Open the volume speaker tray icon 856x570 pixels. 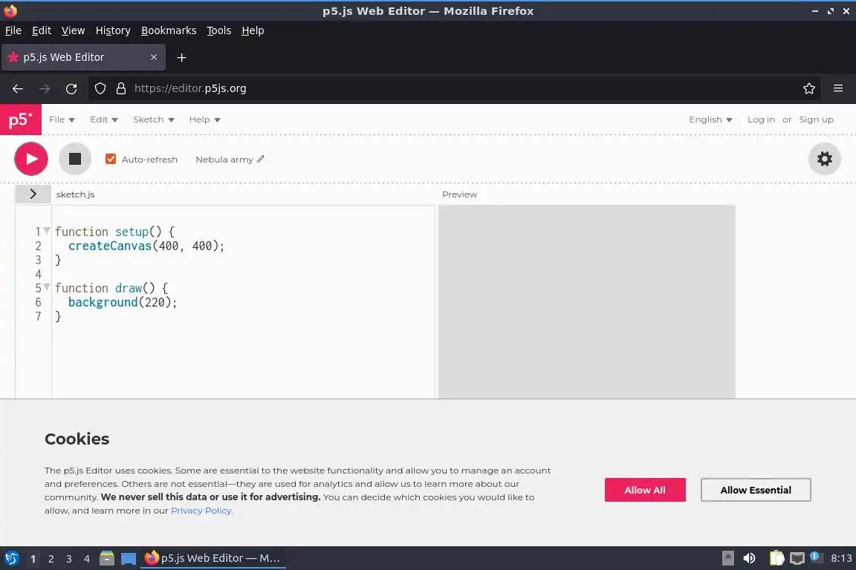[749, 558]
